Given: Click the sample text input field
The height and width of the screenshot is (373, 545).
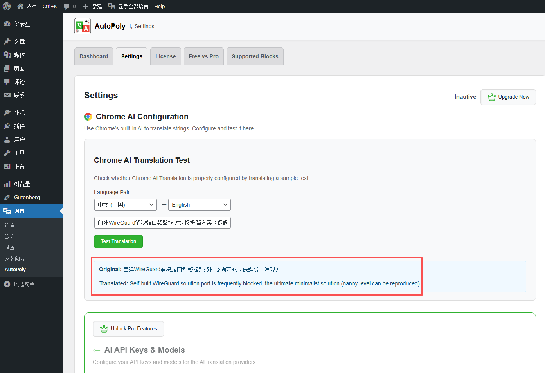Looking at the screenshot, I should click(x=162, y=223).
